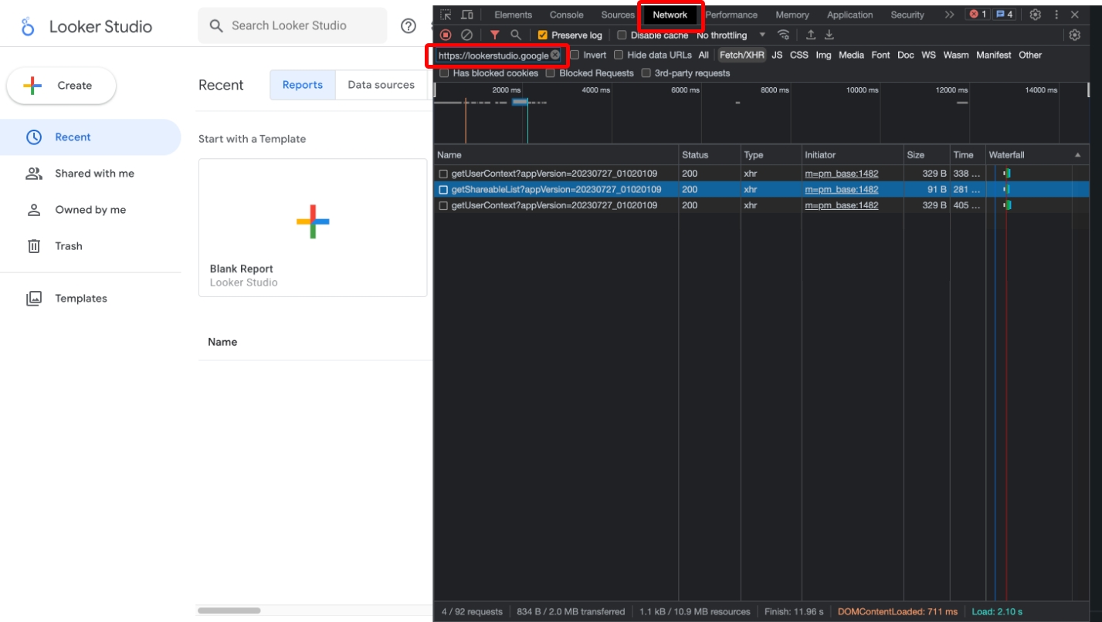The image size is (1102, 622).
Task: Filter requests by Fetch/XHR
Action: (741, 55)
